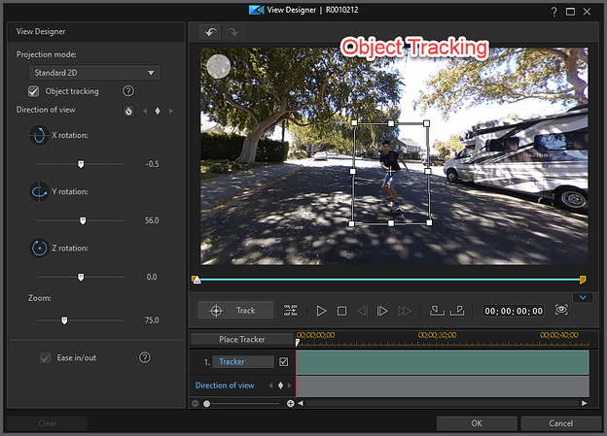Image resolution: width=607 pixels, height=436 pixels.
Task: Uncheck the Object tracking checkbox
Action: click(x=34, y=91)
